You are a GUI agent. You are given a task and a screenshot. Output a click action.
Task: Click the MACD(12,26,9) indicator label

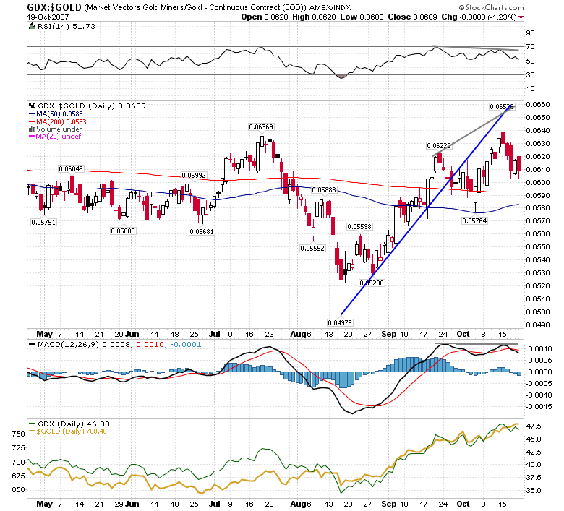[x=64, y=345]
